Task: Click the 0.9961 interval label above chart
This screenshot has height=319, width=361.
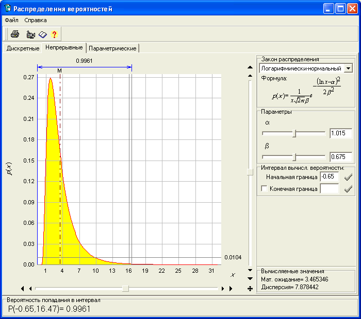Action: [84, 61]
